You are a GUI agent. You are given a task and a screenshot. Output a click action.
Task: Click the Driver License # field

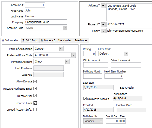click(x=126, y=65)
